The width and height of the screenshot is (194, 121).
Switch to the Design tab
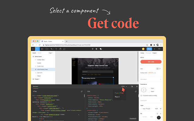[142, 53]
